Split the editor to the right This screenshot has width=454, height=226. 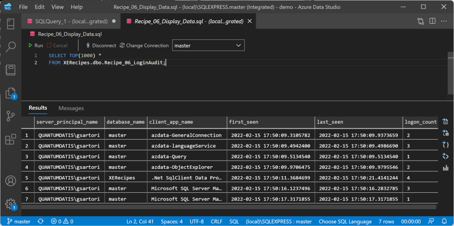point(432,21)
